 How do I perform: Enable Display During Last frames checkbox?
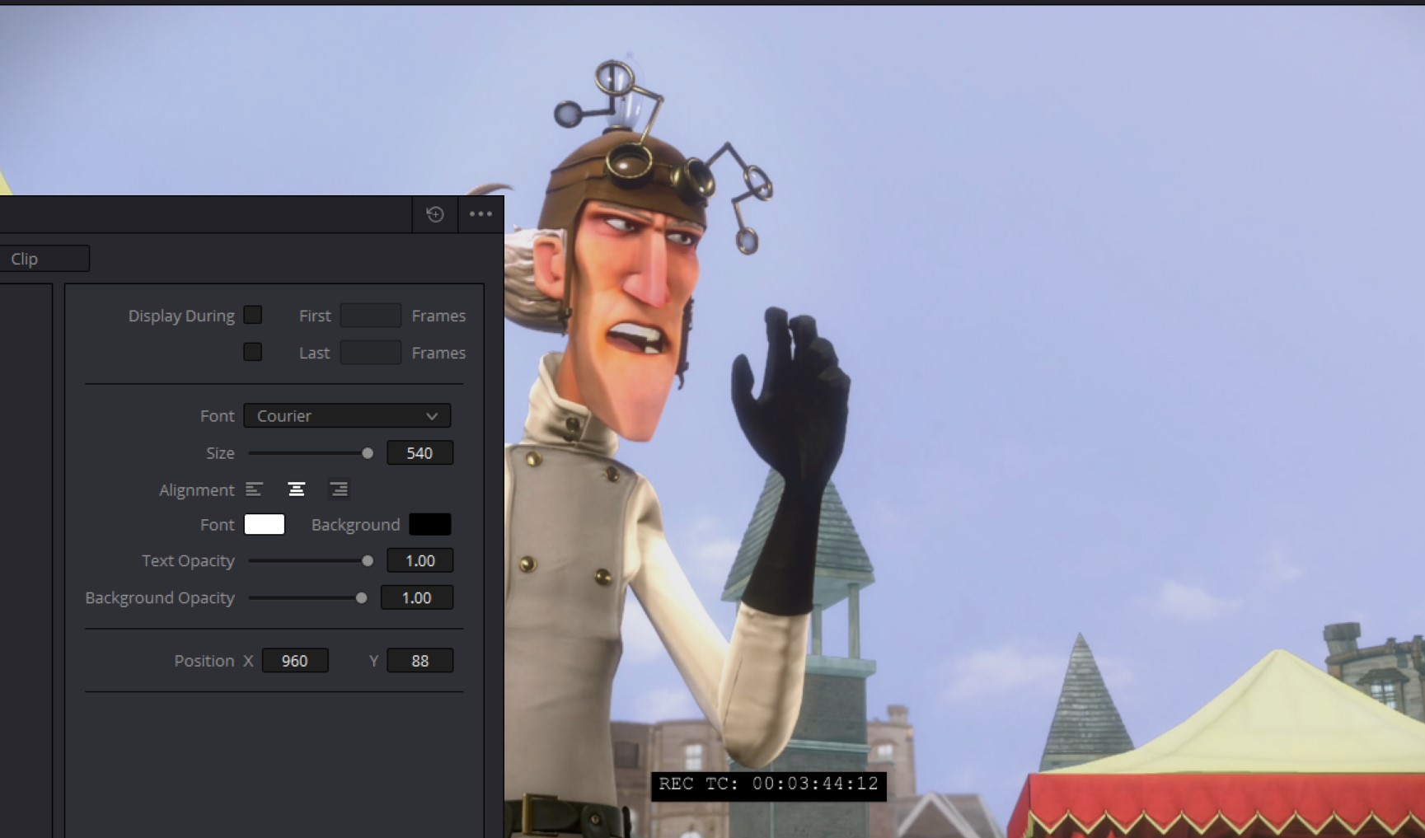tap(253, 352)
